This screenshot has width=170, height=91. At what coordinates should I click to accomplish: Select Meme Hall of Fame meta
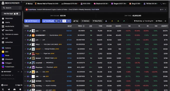click(x=47, y=4)
